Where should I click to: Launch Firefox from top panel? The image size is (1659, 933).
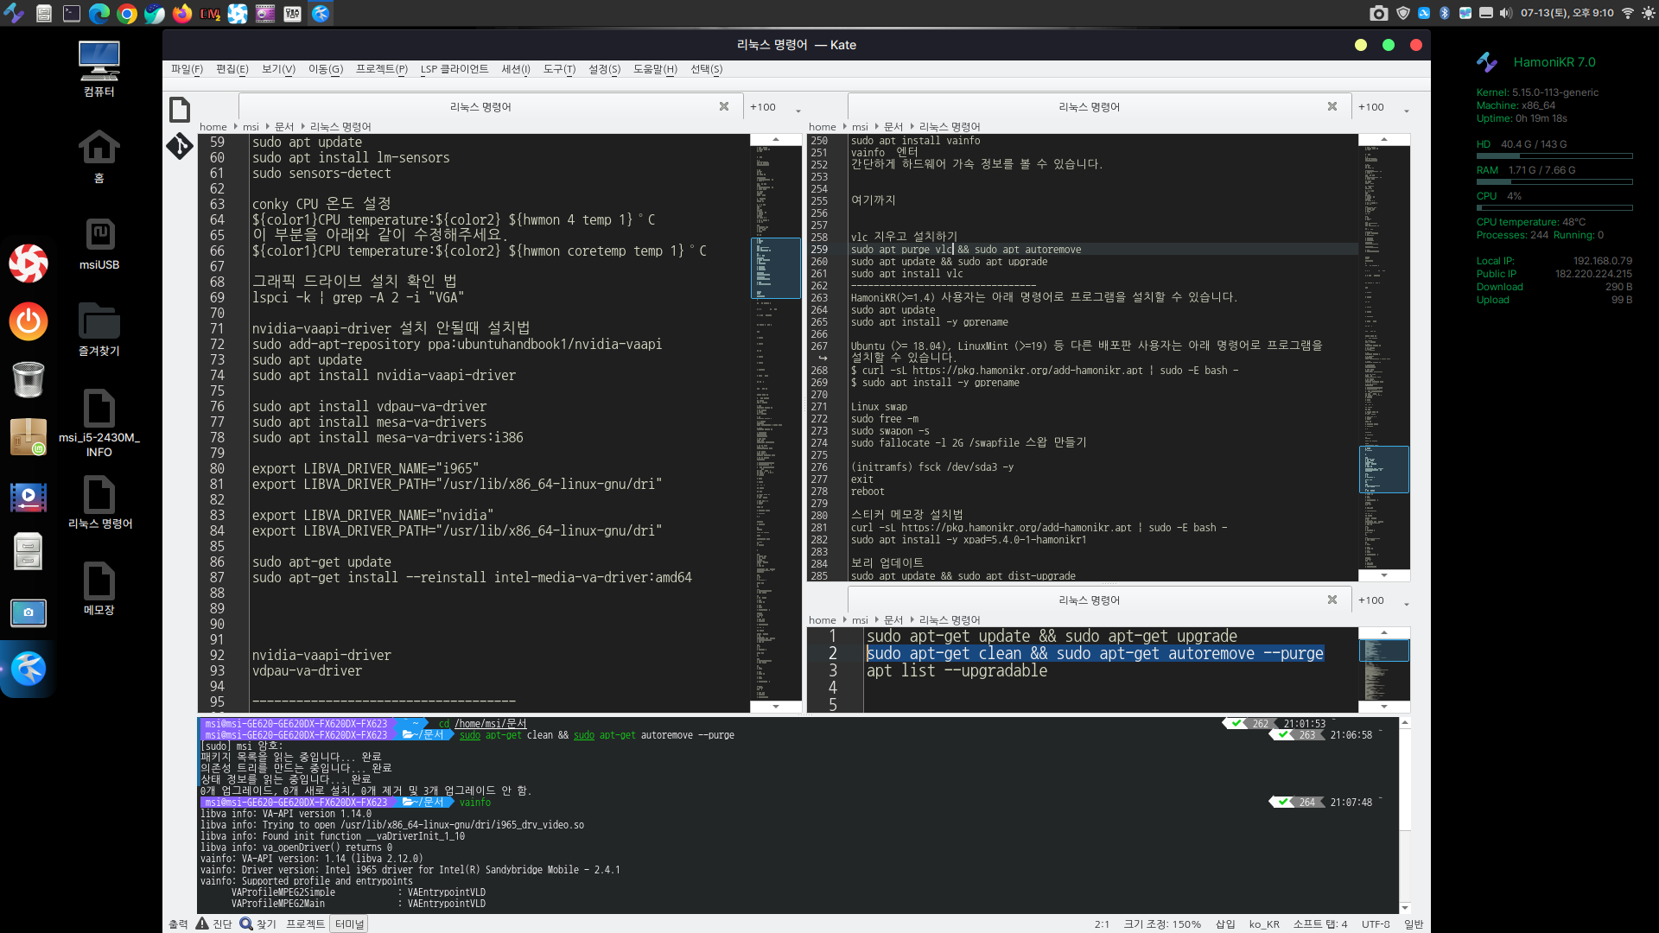tap(182, 13)
